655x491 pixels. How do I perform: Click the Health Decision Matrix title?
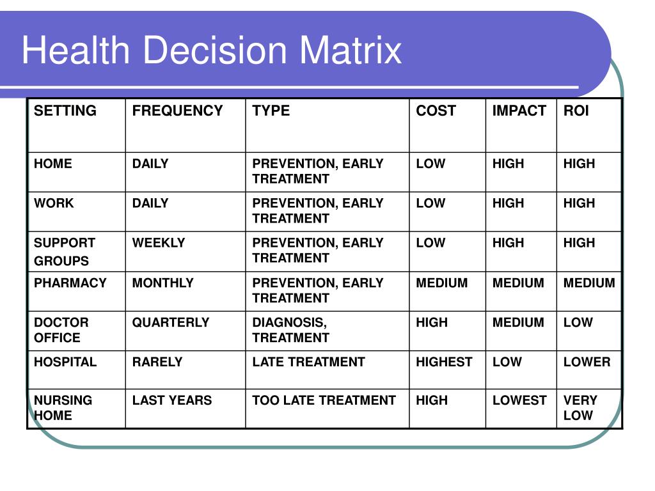click(x=211, y=50)
